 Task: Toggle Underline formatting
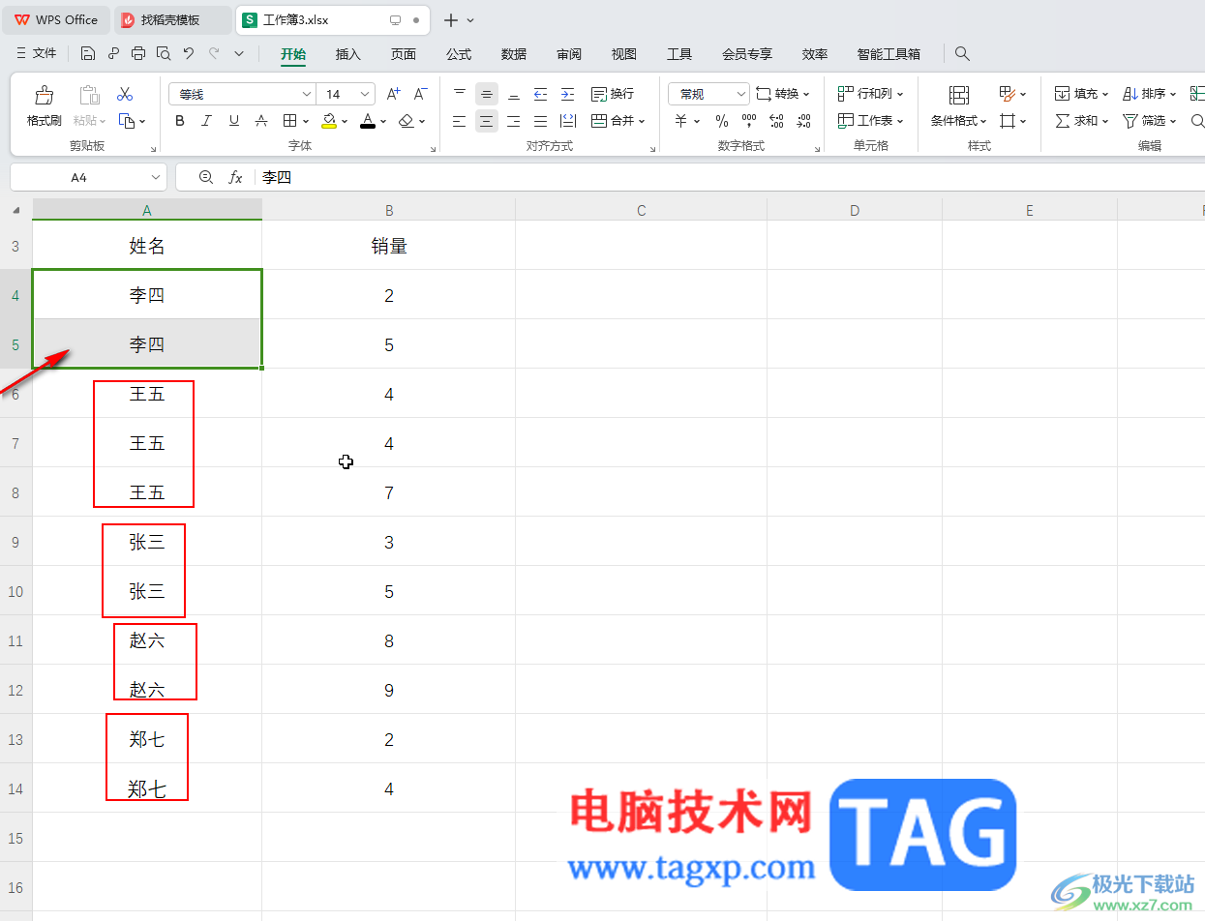pyautogui.click(x=233, y=121)
